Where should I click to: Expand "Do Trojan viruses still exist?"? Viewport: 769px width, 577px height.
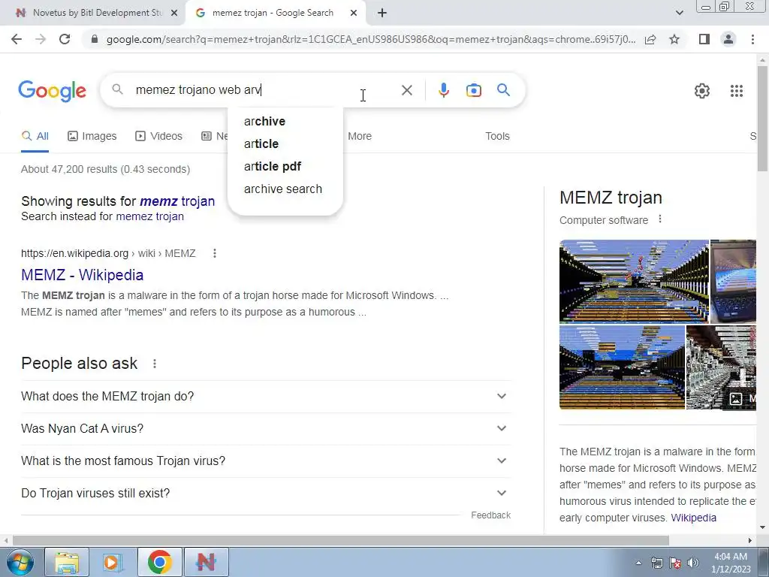click(x=266, y=494)
